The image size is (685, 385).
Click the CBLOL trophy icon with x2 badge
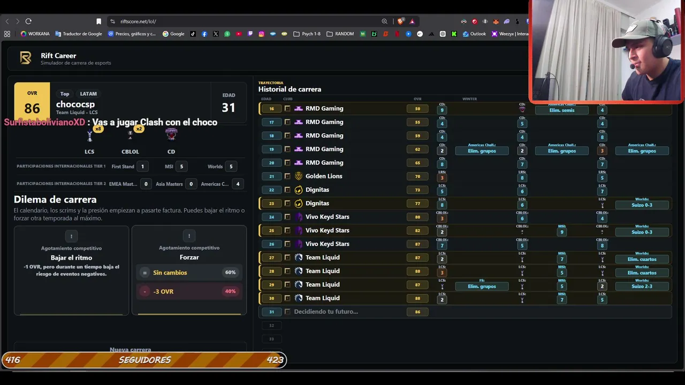pos(130,136)
